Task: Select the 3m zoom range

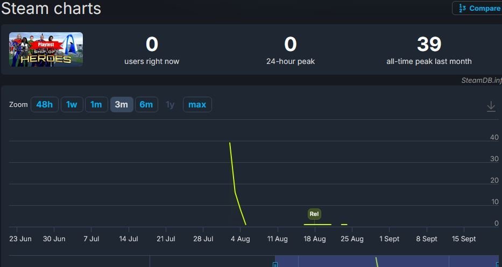Action: pyautogui.click(x=122, y=105)
